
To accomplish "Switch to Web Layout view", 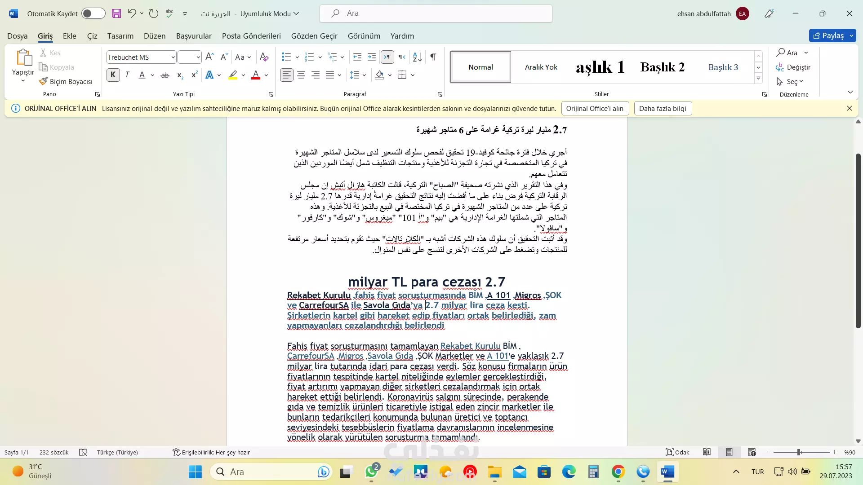I will tap(752, 452).
